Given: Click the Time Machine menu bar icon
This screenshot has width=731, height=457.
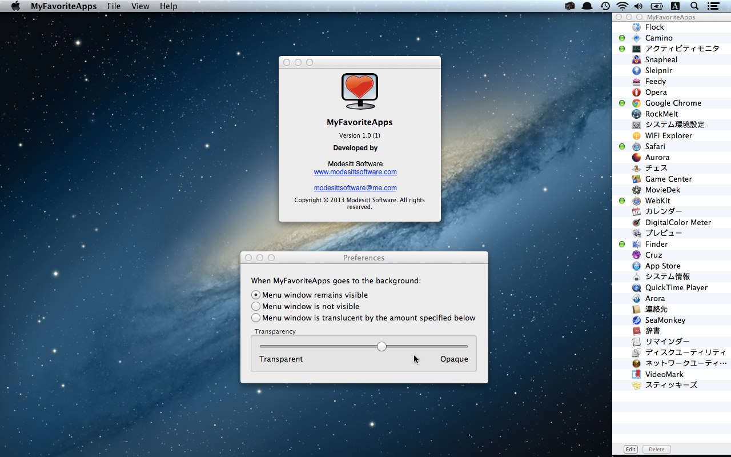Looking at the screenshot, I should click(x=605, y=6).
